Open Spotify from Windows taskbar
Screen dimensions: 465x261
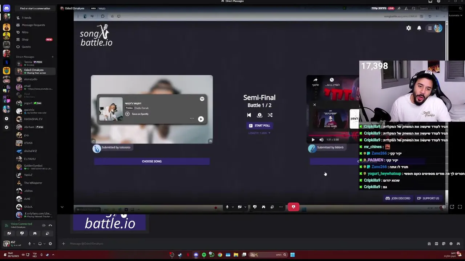(204, 255)
